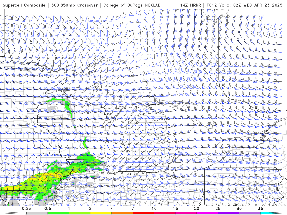Select the "14Z HRRR" model run label
Screen dimensions: 287x215
click(x=190, y=5)
